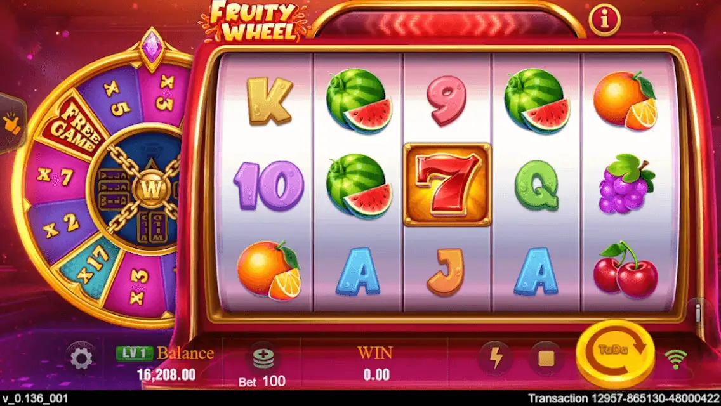
Task: Click the wifi signal indicator
Action: pos(676,358)
